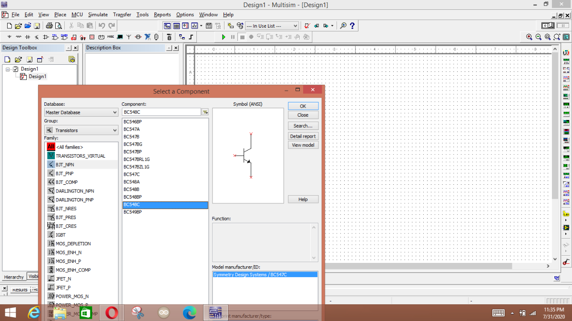Image resolution: width=572 pixels, height=321 pixels.
Task: Switch to the Hierarchy tab
Action: point(14,277)
